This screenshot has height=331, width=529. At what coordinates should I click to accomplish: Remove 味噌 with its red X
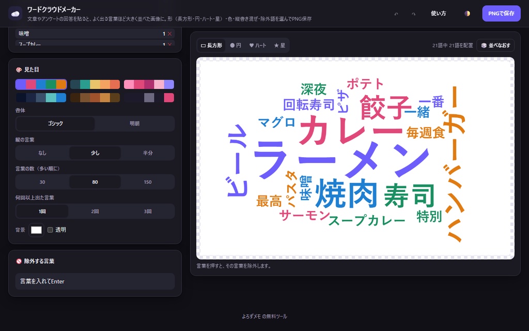pos(169,34)
